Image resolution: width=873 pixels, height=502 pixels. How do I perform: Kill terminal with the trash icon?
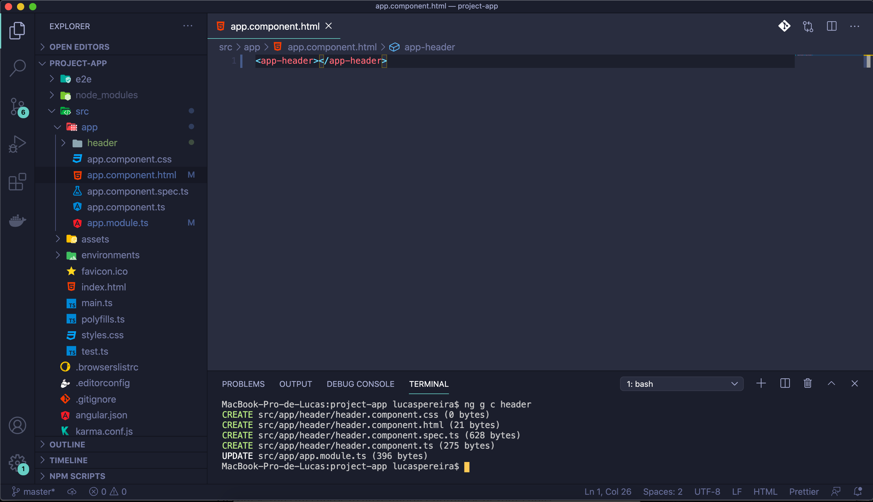point(807,384)
